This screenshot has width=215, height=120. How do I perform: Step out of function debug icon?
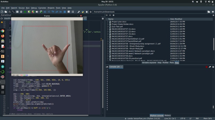tap(57, 12)
